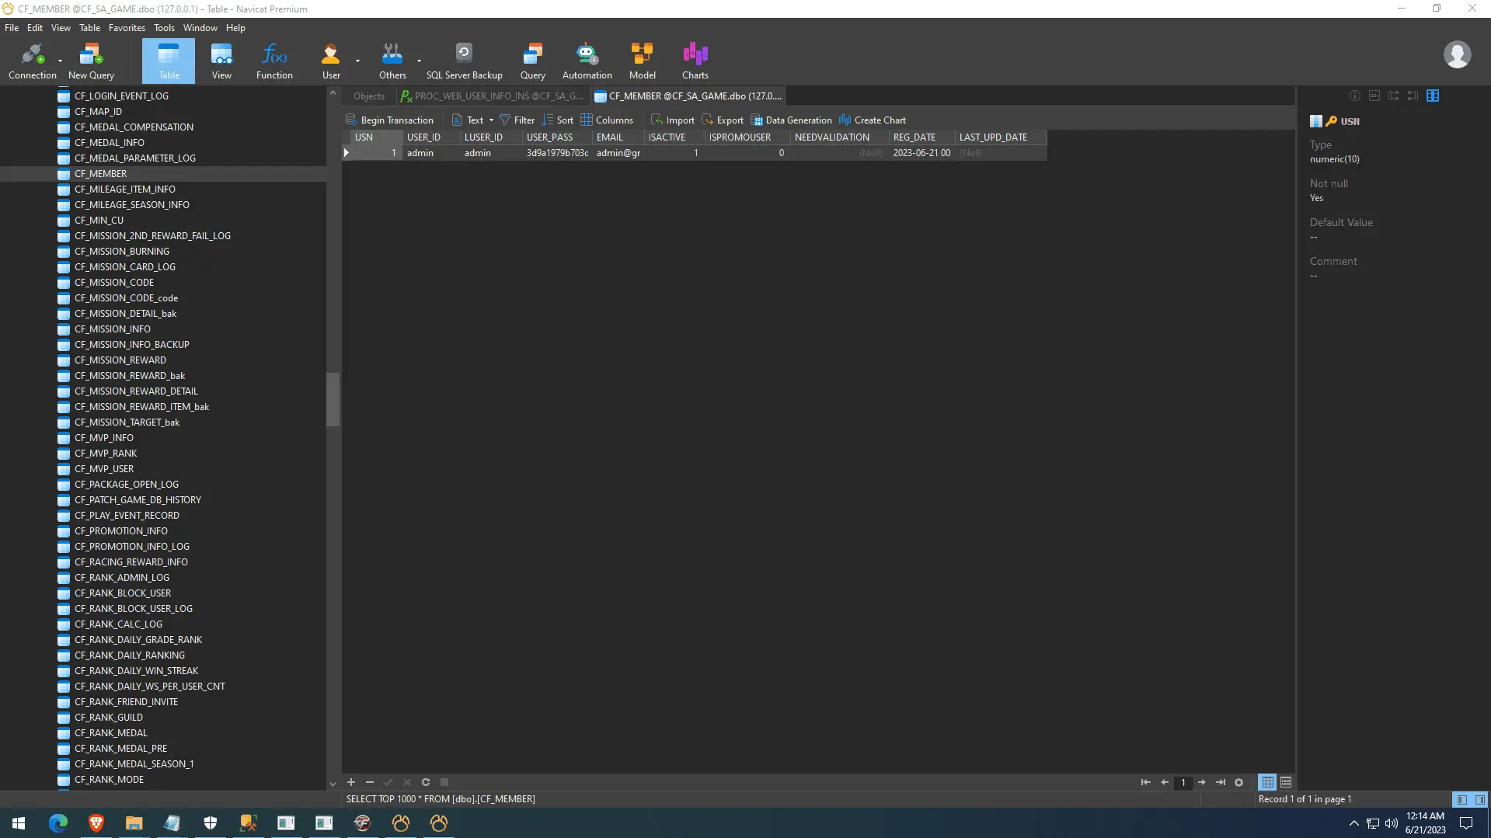Open the Charts tool
The width and height of the screenshot is (1491, 838).
[695, 61]
